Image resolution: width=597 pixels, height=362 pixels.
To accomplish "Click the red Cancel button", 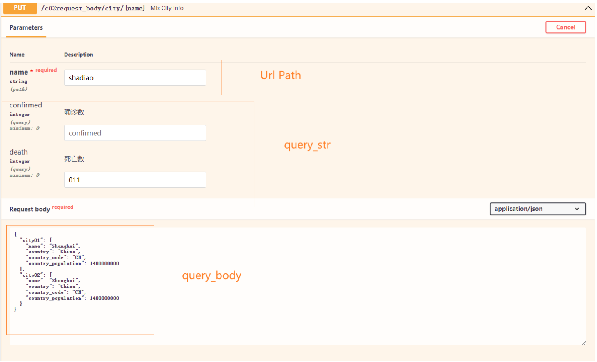I will [565, 27].
